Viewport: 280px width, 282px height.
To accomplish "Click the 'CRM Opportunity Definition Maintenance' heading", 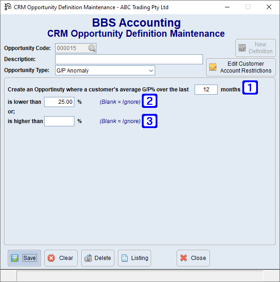I will pos(136,34).
